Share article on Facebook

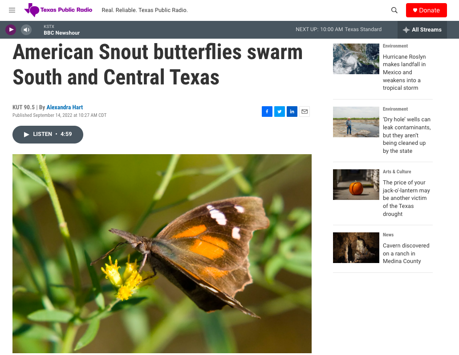(267, 112)
